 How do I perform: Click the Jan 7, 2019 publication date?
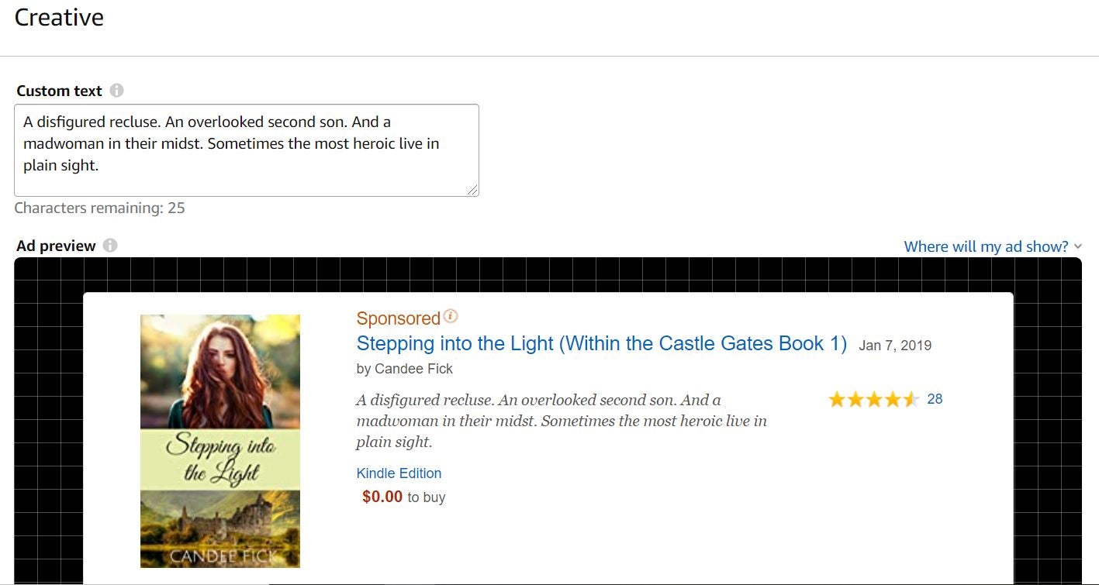[x=895, y=346]
